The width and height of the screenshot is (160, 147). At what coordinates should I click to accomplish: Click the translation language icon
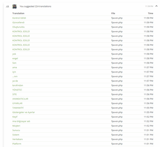(x=7, y=6)
